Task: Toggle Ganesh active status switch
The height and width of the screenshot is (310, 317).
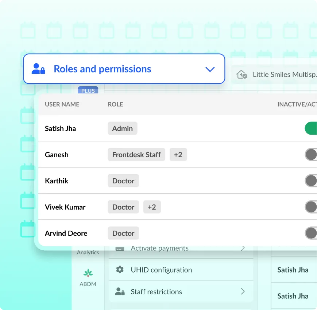Action: coord(311,155)
